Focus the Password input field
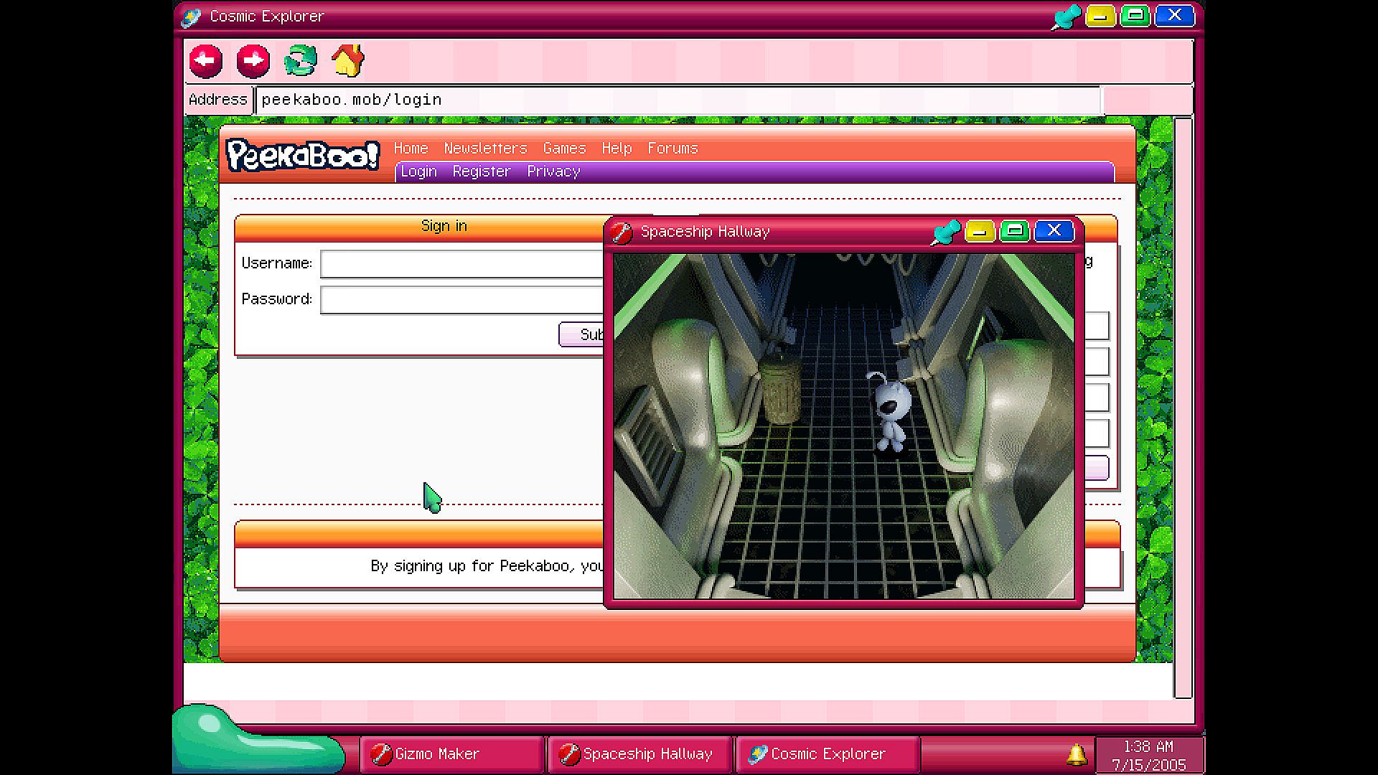Image resolution: width=1378 pixels, height=775 pixels. pos(463,300)
